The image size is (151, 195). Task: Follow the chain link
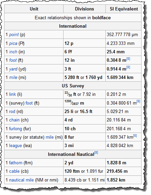(14, 120)
